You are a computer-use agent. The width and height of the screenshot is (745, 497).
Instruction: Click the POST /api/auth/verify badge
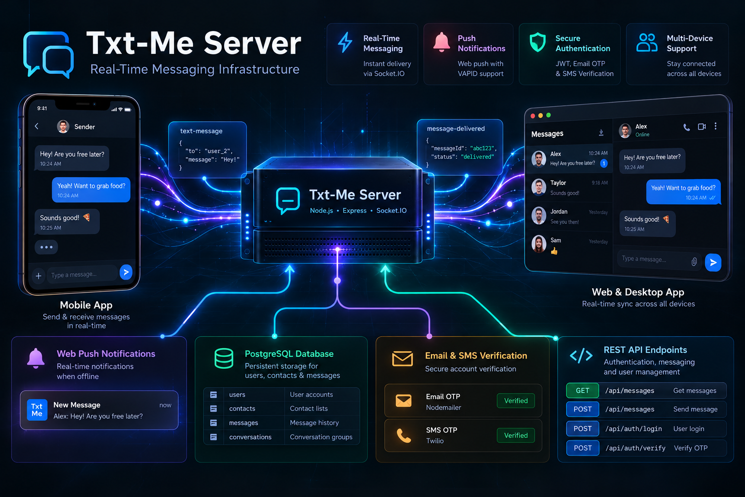[x=583, y=448]
